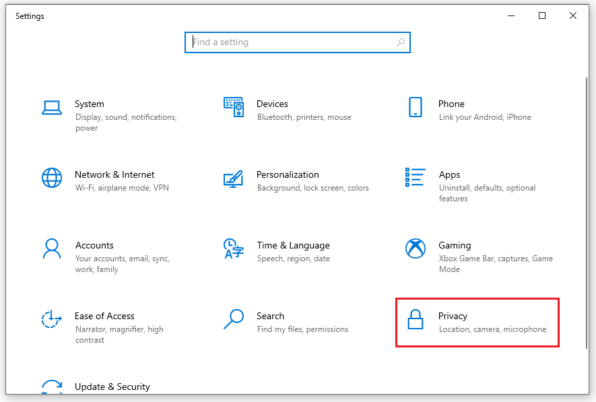The image size is (596, 402).
Task: Click the Network & Internet globe icon
Action: pos(52,178)
